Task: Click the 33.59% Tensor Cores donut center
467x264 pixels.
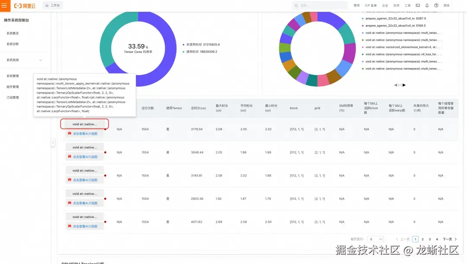Action: [138, 48]
